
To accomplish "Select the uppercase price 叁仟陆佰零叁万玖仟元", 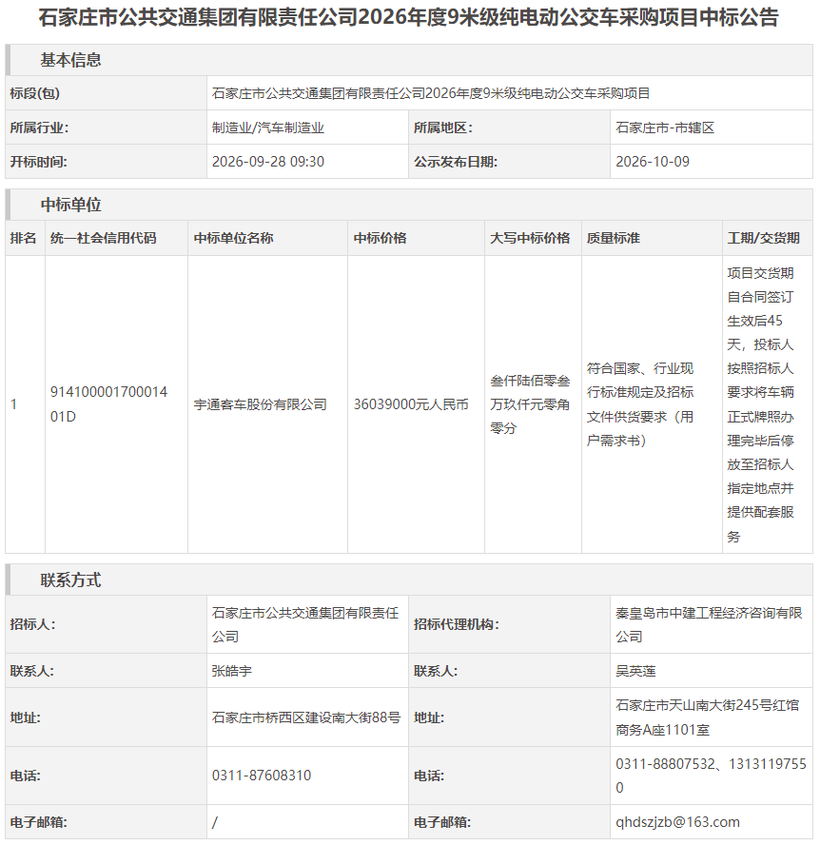I will 530,404.
